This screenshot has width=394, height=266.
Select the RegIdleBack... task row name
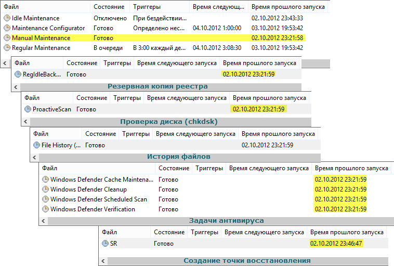pos(42,74)
